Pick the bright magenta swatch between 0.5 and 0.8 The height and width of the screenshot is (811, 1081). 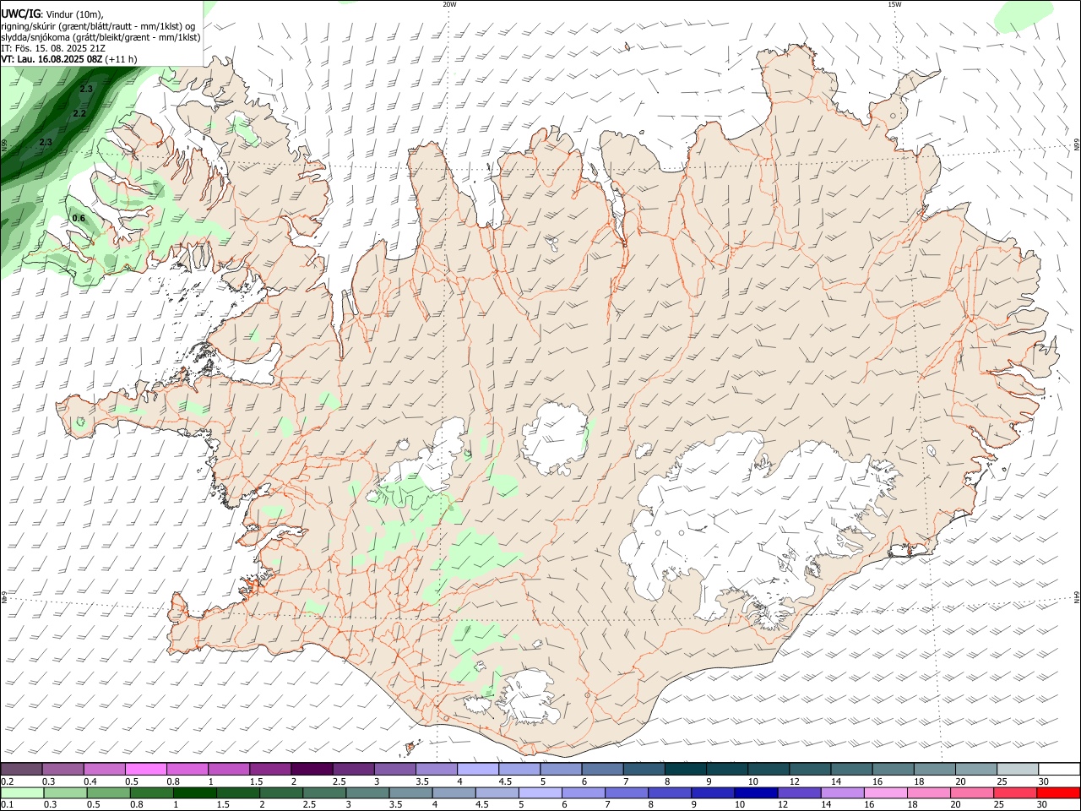click(x=146, y=770)
